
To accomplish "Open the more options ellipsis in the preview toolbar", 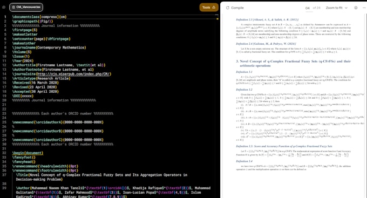I will 364,8.
